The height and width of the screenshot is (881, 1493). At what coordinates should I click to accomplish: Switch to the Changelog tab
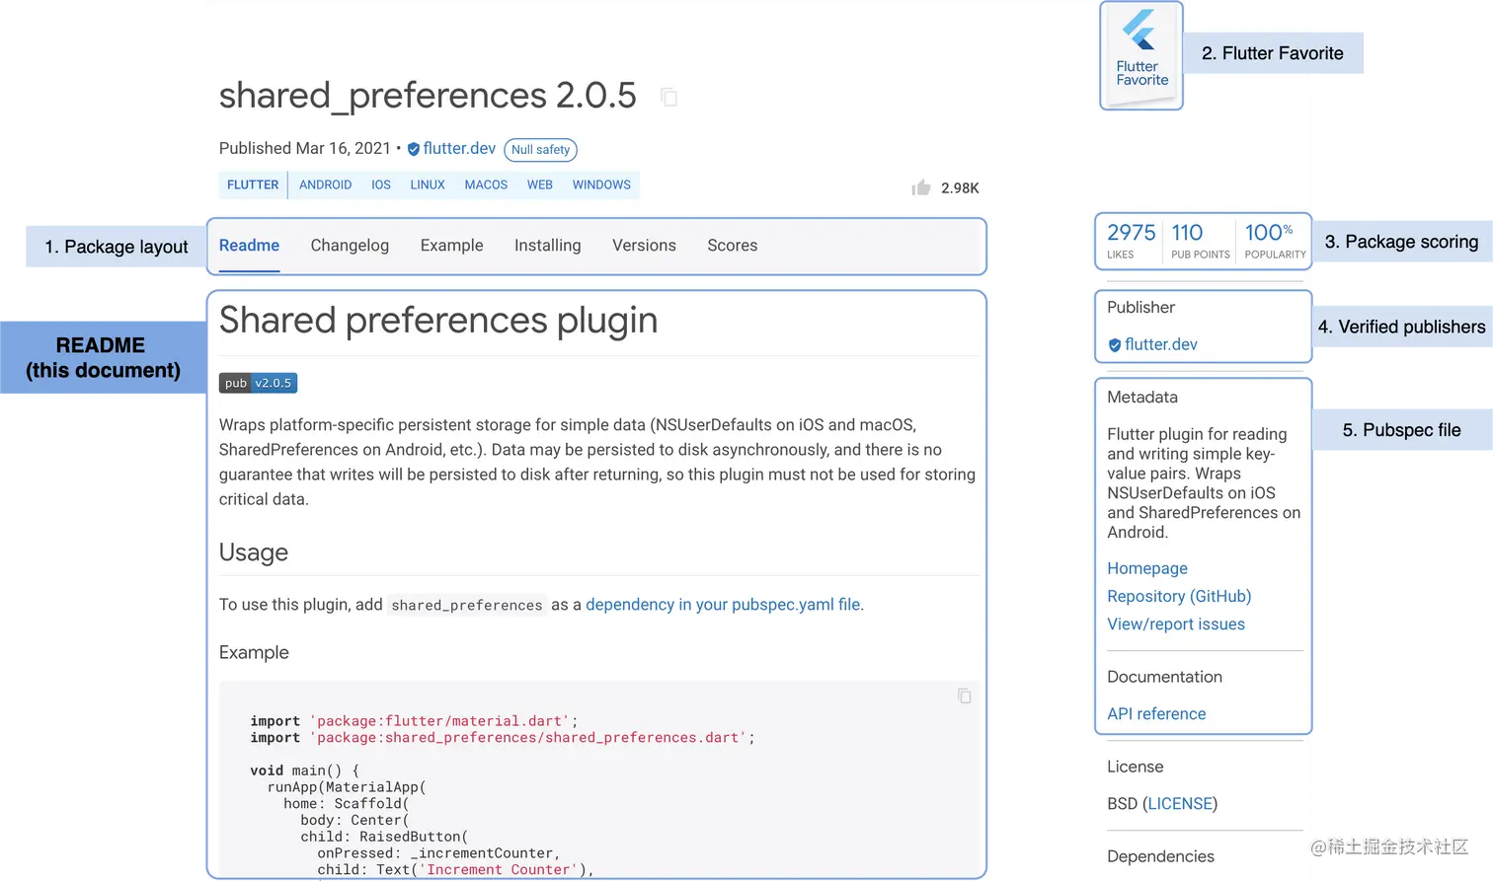[350, 246]
